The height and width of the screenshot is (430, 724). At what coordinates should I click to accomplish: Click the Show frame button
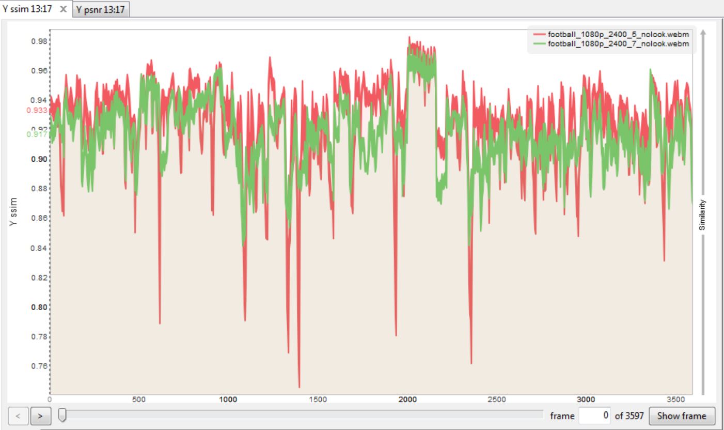[682, 416]
